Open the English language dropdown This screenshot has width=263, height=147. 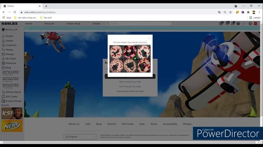[x=80, y=137]
